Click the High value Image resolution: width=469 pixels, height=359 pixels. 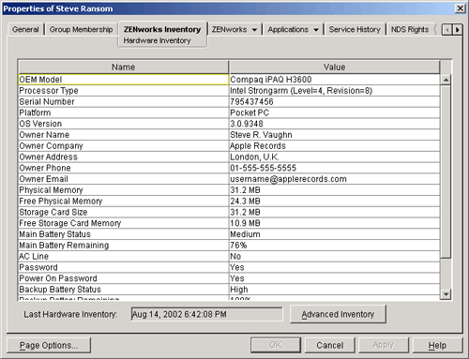pos(334,290)
